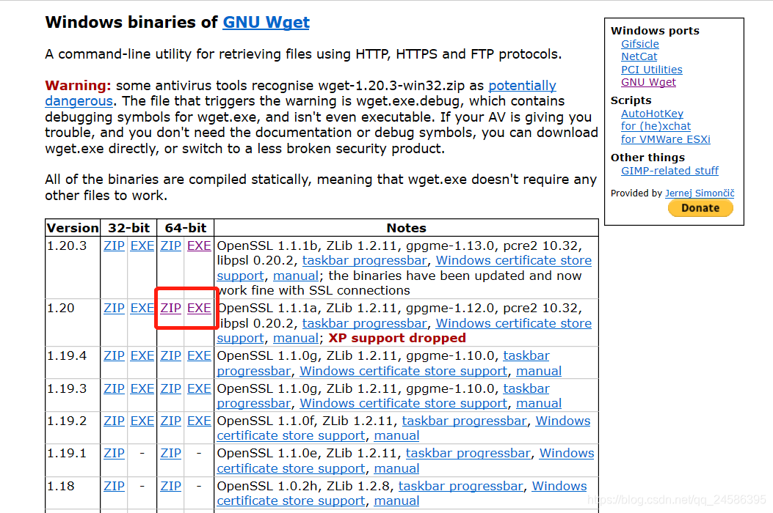Select the 'XP support dropped' text

(397, 339)
